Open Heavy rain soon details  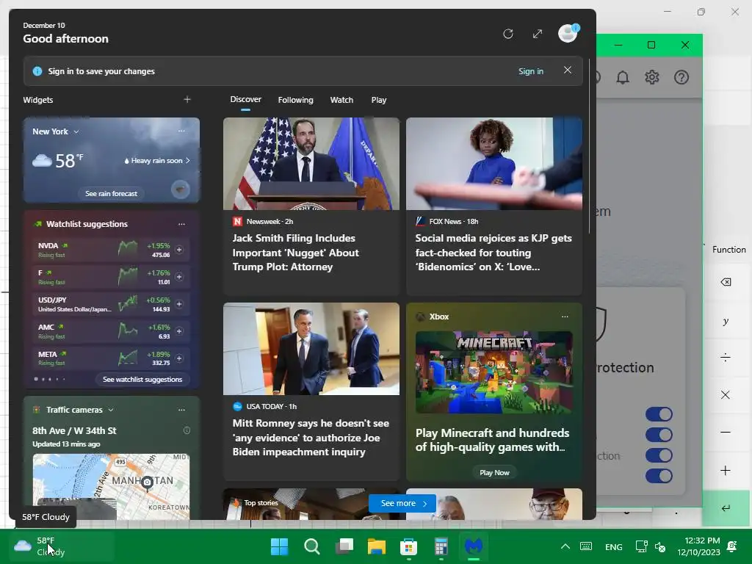click(157, 161)
